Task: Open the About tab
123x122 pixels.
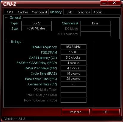Action: point(98,12)
